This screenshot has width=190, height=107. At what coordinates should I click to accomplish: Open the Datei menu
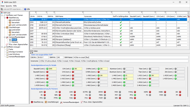(x=3, y=6)
